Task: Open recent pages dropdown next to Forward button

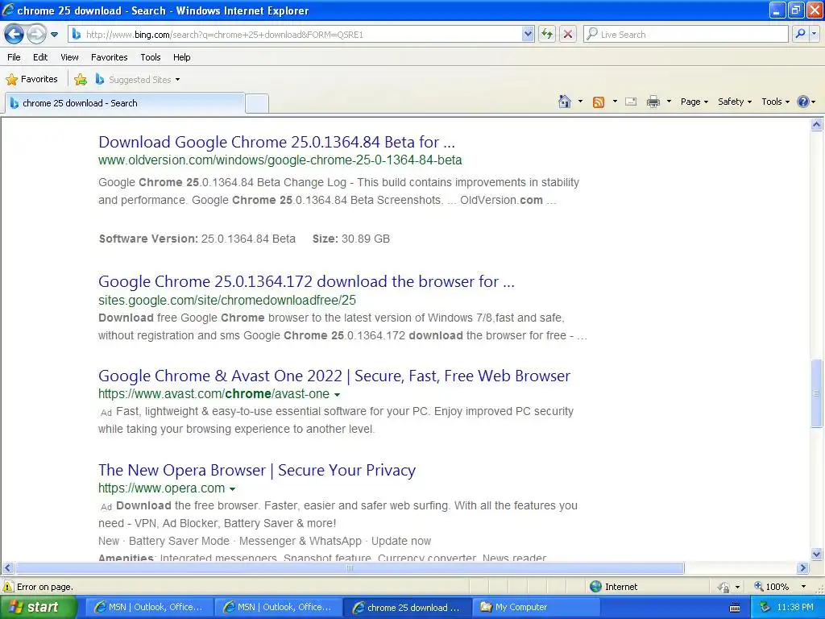Action: 54,35
